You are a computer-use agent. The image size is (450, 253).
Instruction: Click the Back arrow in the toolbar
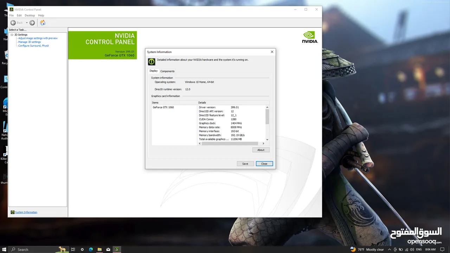click(x=13, y=22)
